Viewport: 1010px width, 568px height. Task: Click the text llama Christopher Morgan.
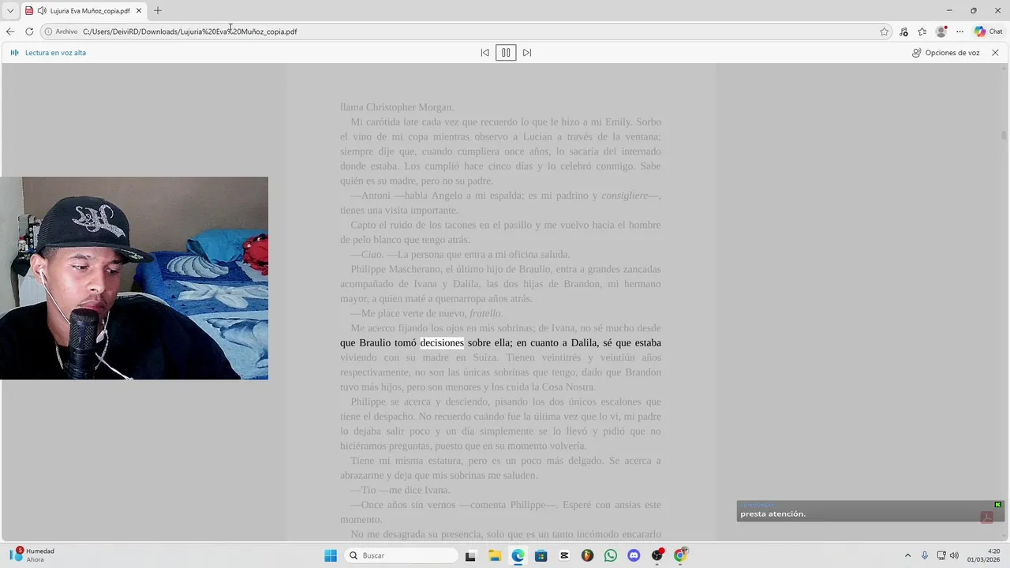point(397,107)
